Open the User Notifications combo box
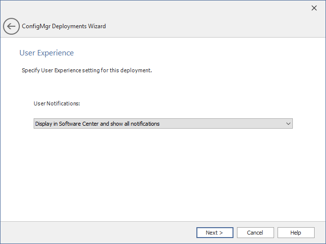The image size is (326, 244). pyautogui.click(x=163, y=124)
